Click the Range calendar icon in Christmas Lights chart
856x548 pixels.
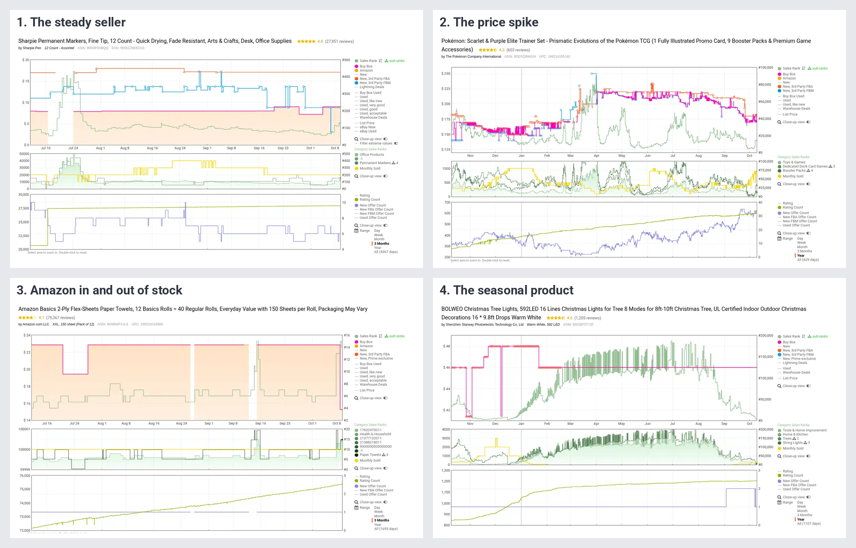(779, 503)
